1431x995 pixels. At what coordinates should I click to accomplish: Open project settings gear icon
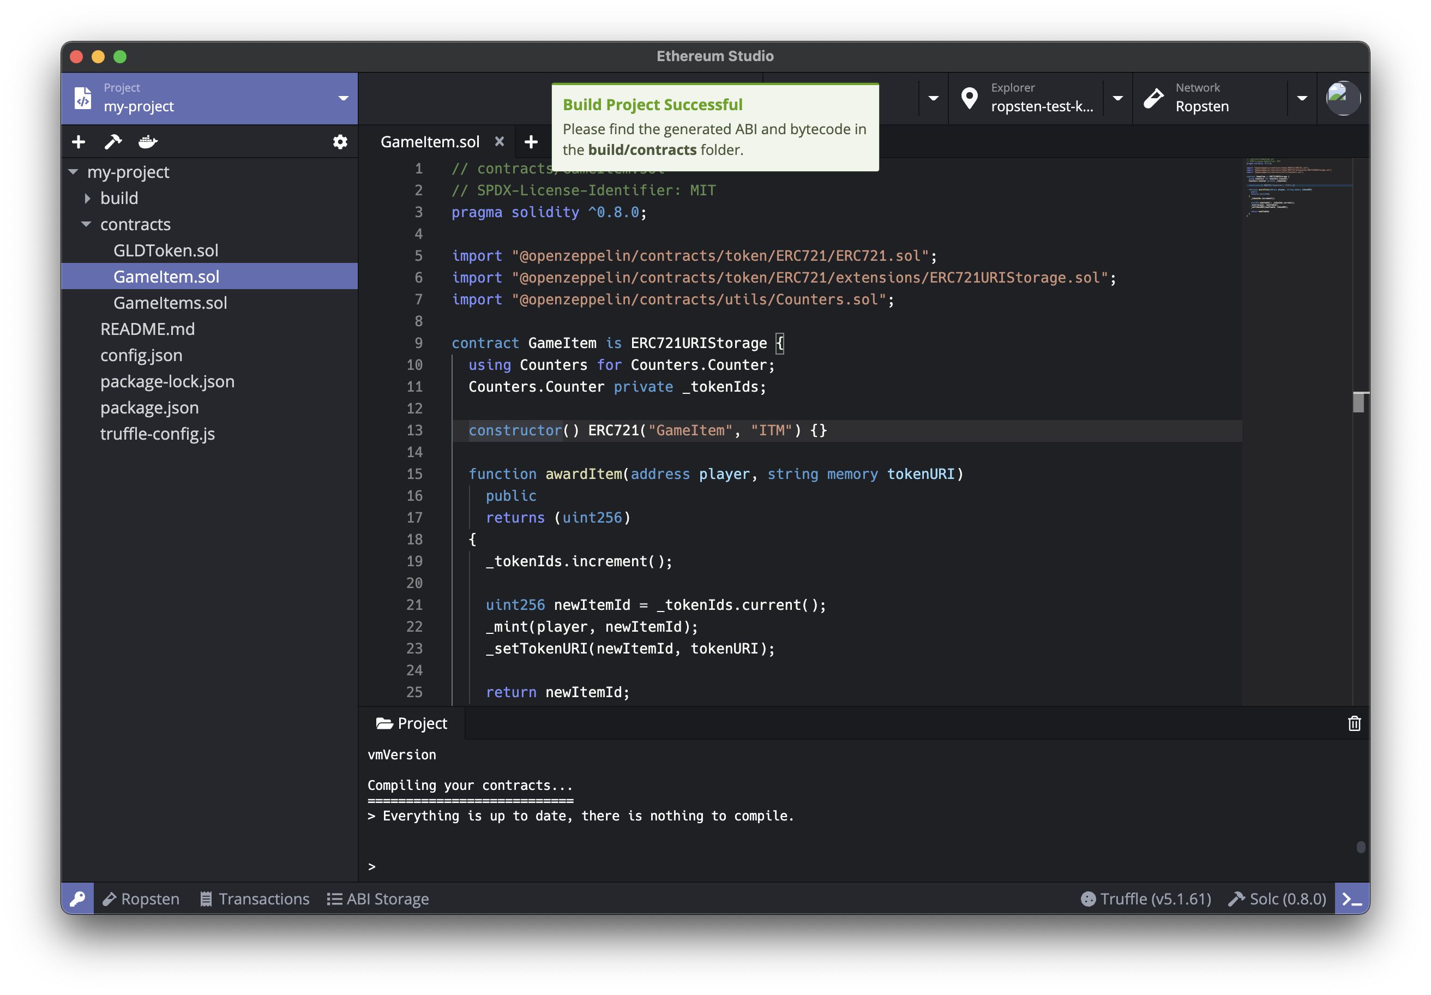340,142
